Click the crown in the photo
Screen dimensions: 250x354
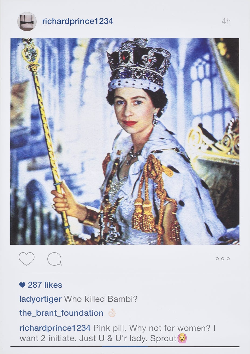pos(139,64)
